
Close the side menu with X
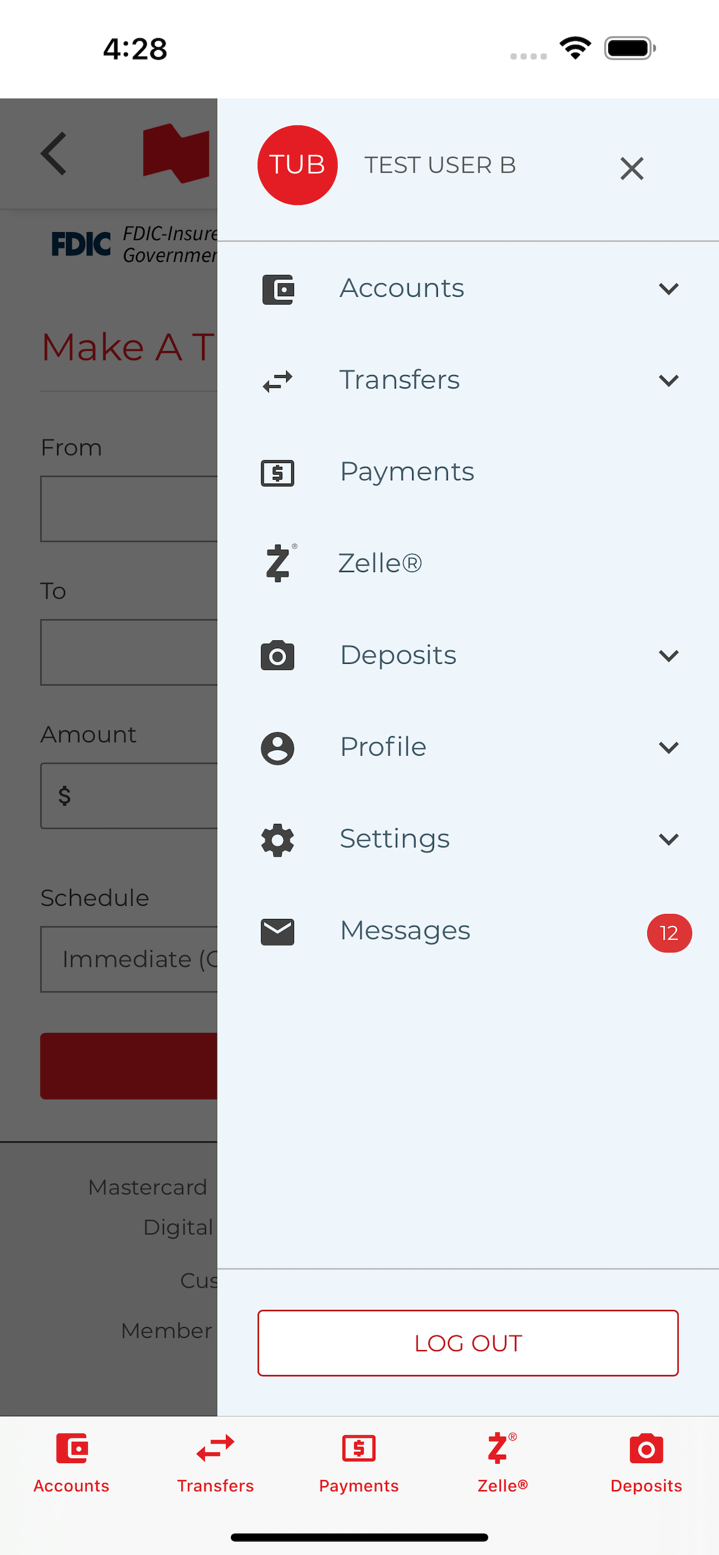point(632,168)
